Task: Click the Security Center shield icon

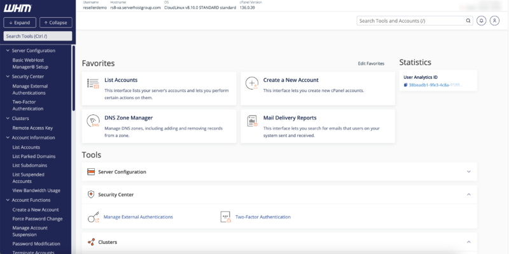Action: [x=91, y=194]
